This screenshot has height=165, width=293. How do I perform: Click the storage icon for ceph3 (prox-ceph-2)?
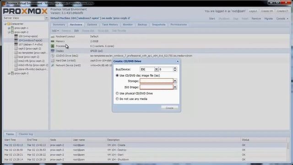pos(16,49)
